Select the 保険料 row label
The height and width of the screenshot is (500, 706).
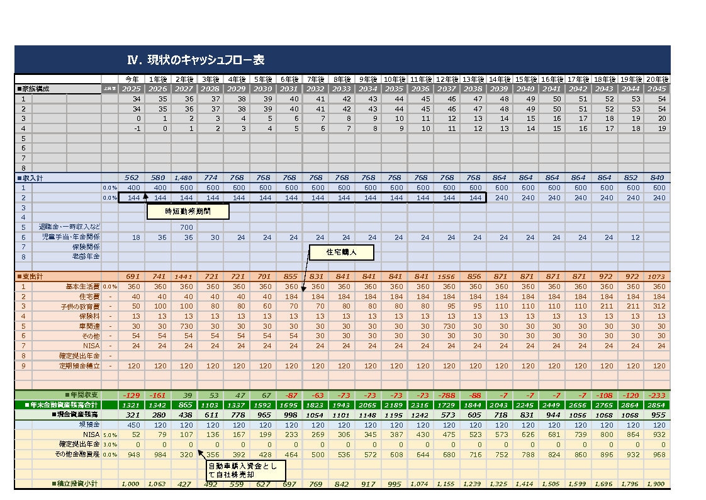[89, 316]
